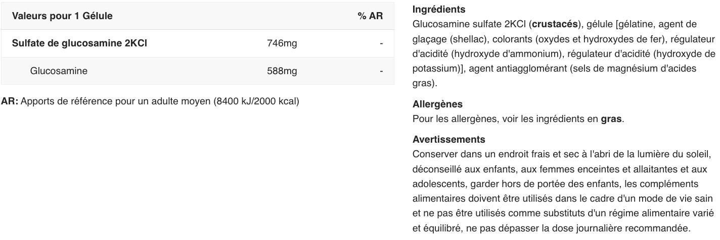Click the "(shellac)" text in the ingredients
Viewport: 720px width, 240px height.
click(469, 39)
